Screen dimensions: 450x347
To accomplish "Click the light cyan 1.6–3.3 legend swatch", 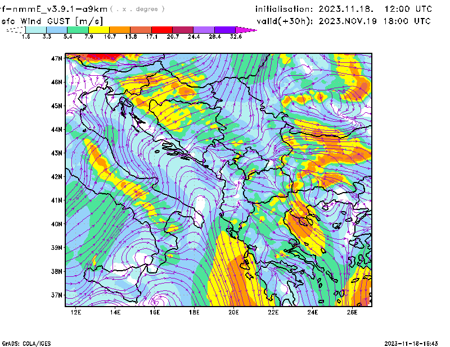I will pyautogui.click(x=36, y=30).
